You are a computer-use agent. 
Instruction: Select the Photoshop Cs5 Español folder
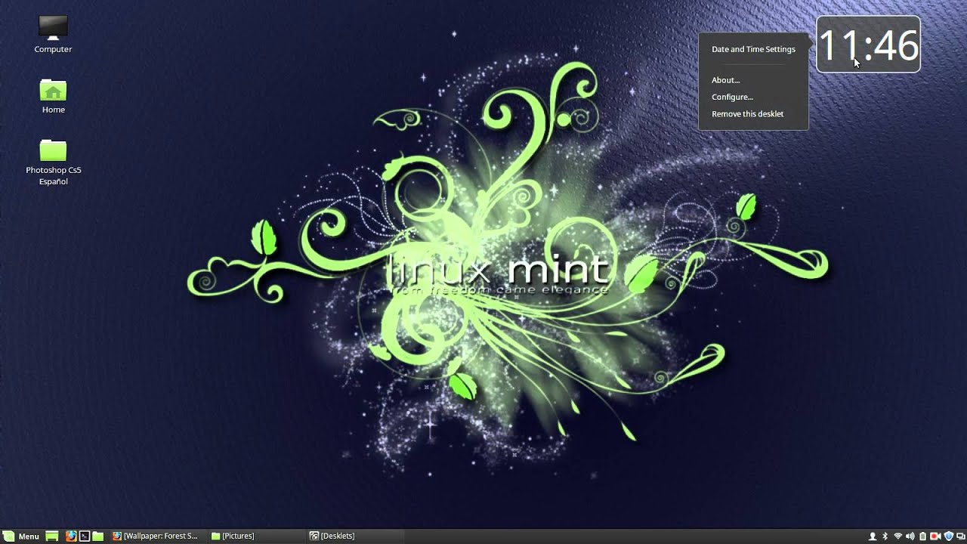pyautogui.click(x=53, y=162)
